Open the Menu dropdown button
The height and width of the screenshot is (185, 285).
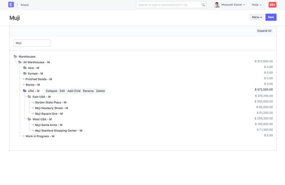tap(257, 17)
